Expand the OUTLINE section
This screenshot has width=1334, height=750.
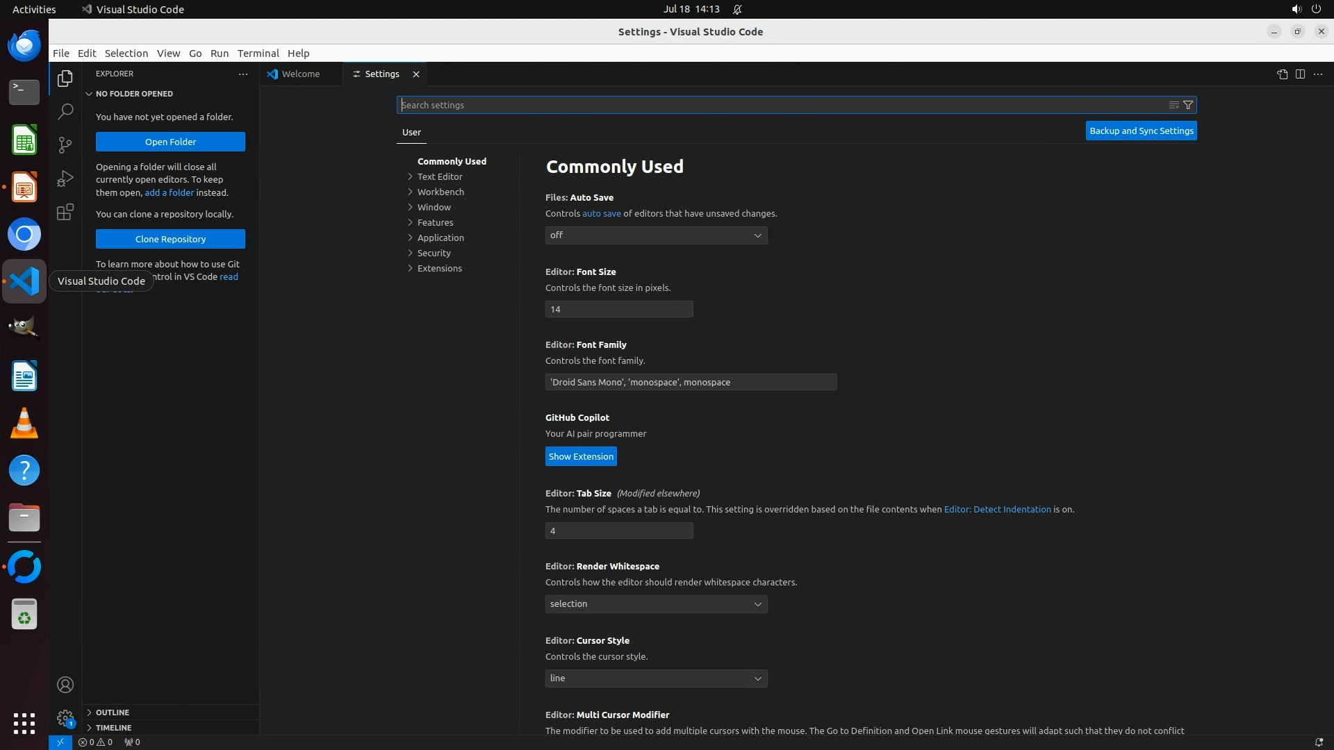112,712
